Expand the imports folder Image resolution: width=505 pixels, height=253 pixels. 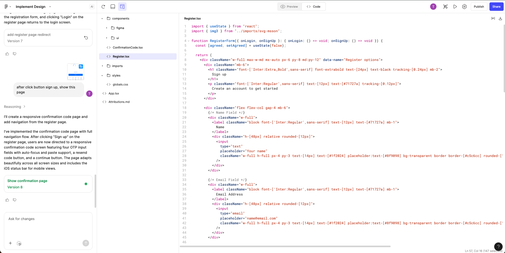(x=102, y=66)
